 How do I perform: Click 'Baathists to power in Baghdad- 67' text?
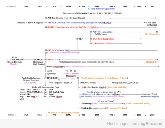(32, 23)
